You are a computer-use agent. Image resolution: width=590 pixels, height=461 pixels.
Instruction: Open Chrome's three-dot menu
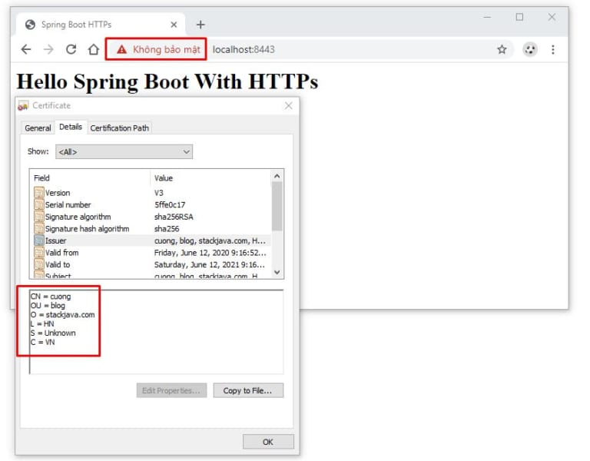pyautogui.click(x=552, y=49)
